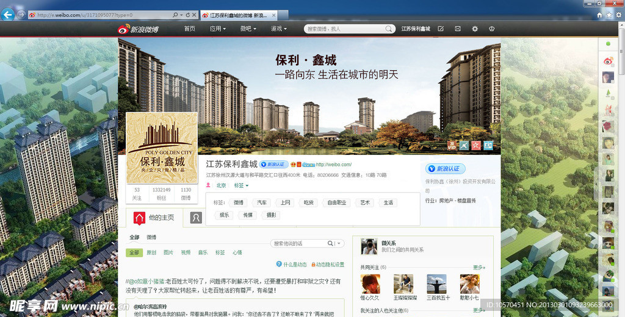625x317 pixels.
Task: Select the 传媒 tag chip
Action: [248, 215]
